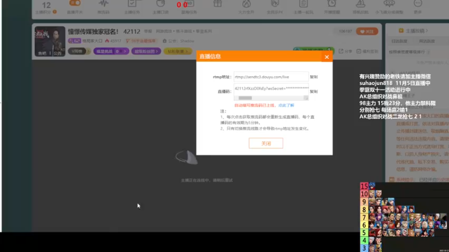Open the 推流码 stream code icon
The height and width of the screenshot is (252, 449).
103,4
